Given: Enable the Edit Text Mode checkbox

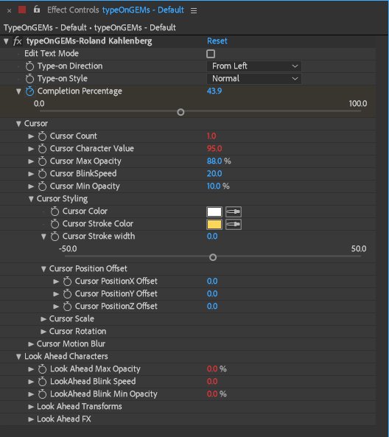Looking at the screenshot, I should coord(211,54).
